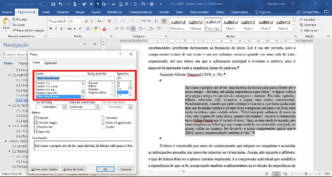Open the Inserir ribbon tab
The image size is (332, 177).
[x=46, y=12]
